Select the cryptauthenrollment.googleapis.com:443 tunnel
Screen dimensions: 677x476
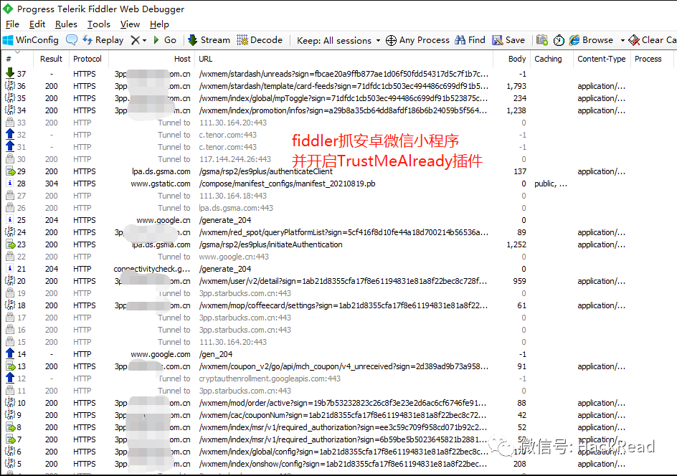(270, 379)
